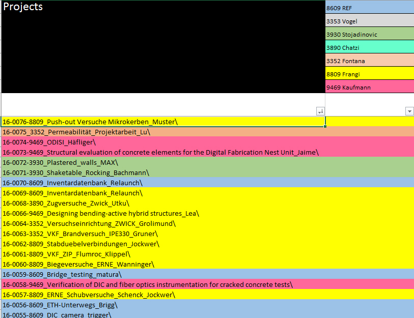
Task: Select cell 16-0068-3890 Zugversuche Zwick Utku
Action: [163, 203]
